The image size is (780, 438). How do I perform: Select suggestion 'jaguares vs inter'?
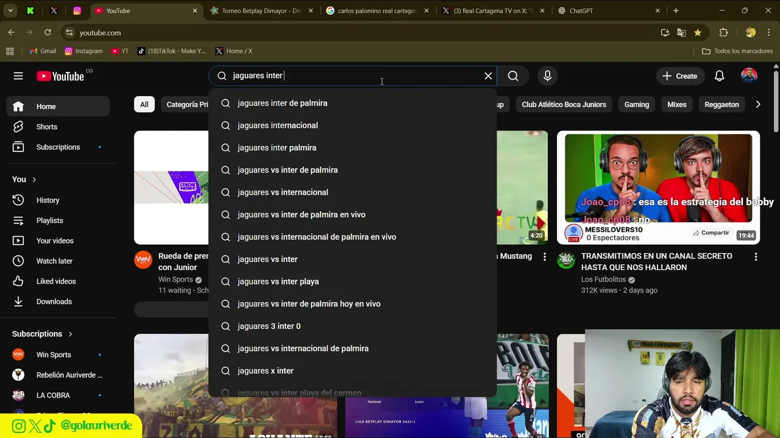(x=352, y=259)
